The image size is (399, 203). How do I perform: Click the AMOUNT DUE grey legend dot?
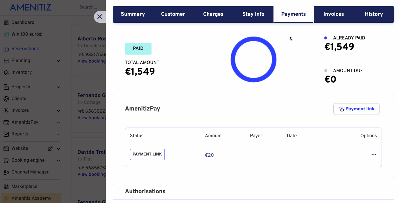[x=326, y=71]
